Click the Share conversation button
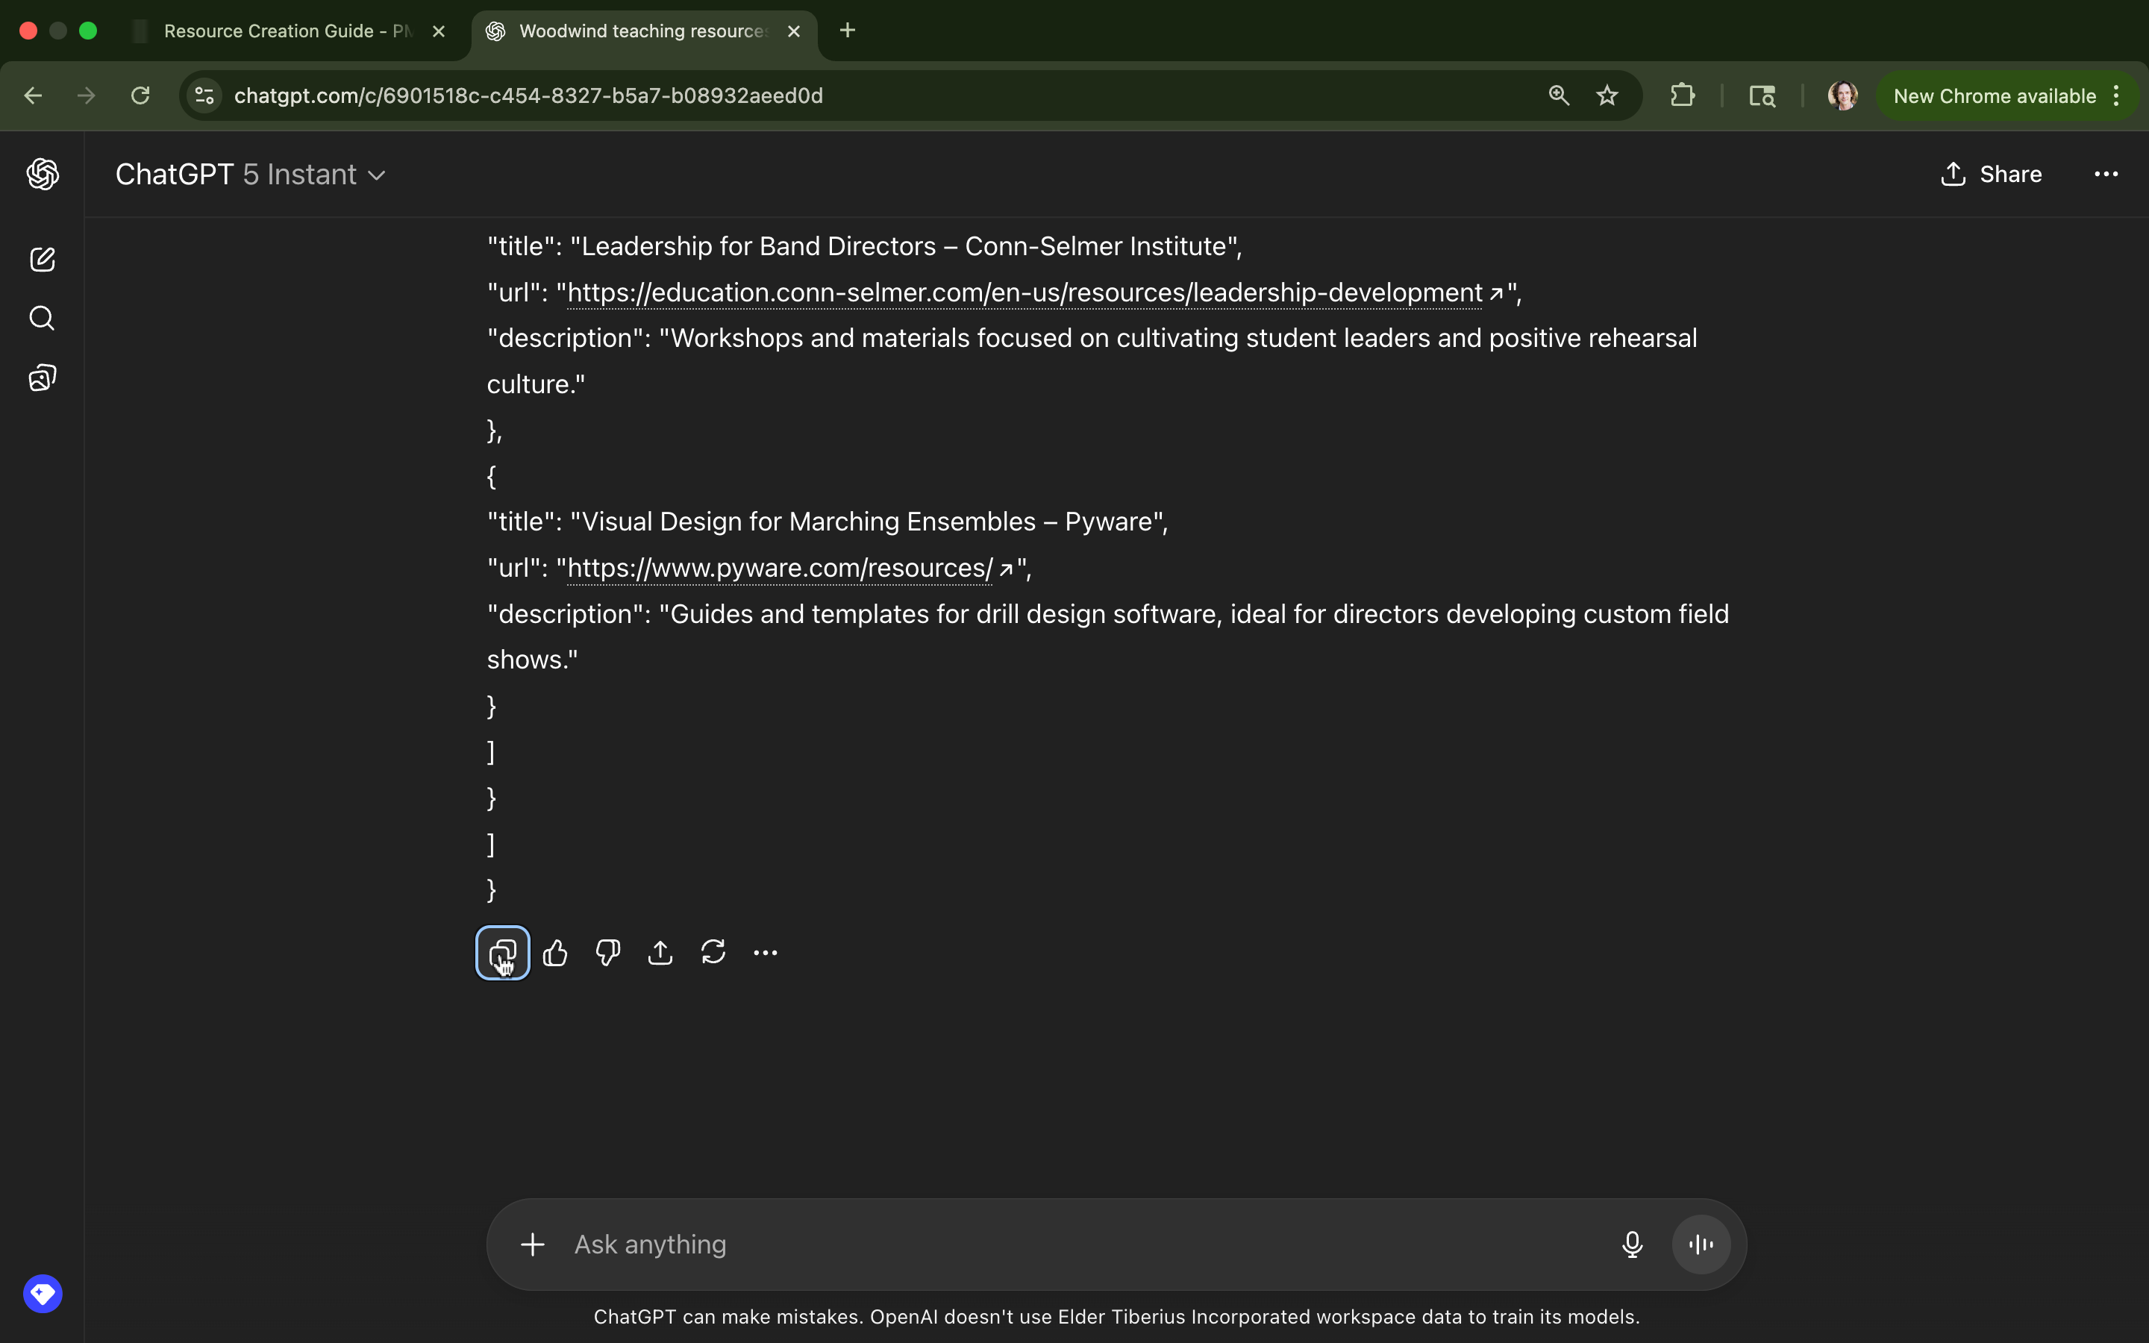The width and height of the screenshot is (2149, 1343). pos(1992,175)
